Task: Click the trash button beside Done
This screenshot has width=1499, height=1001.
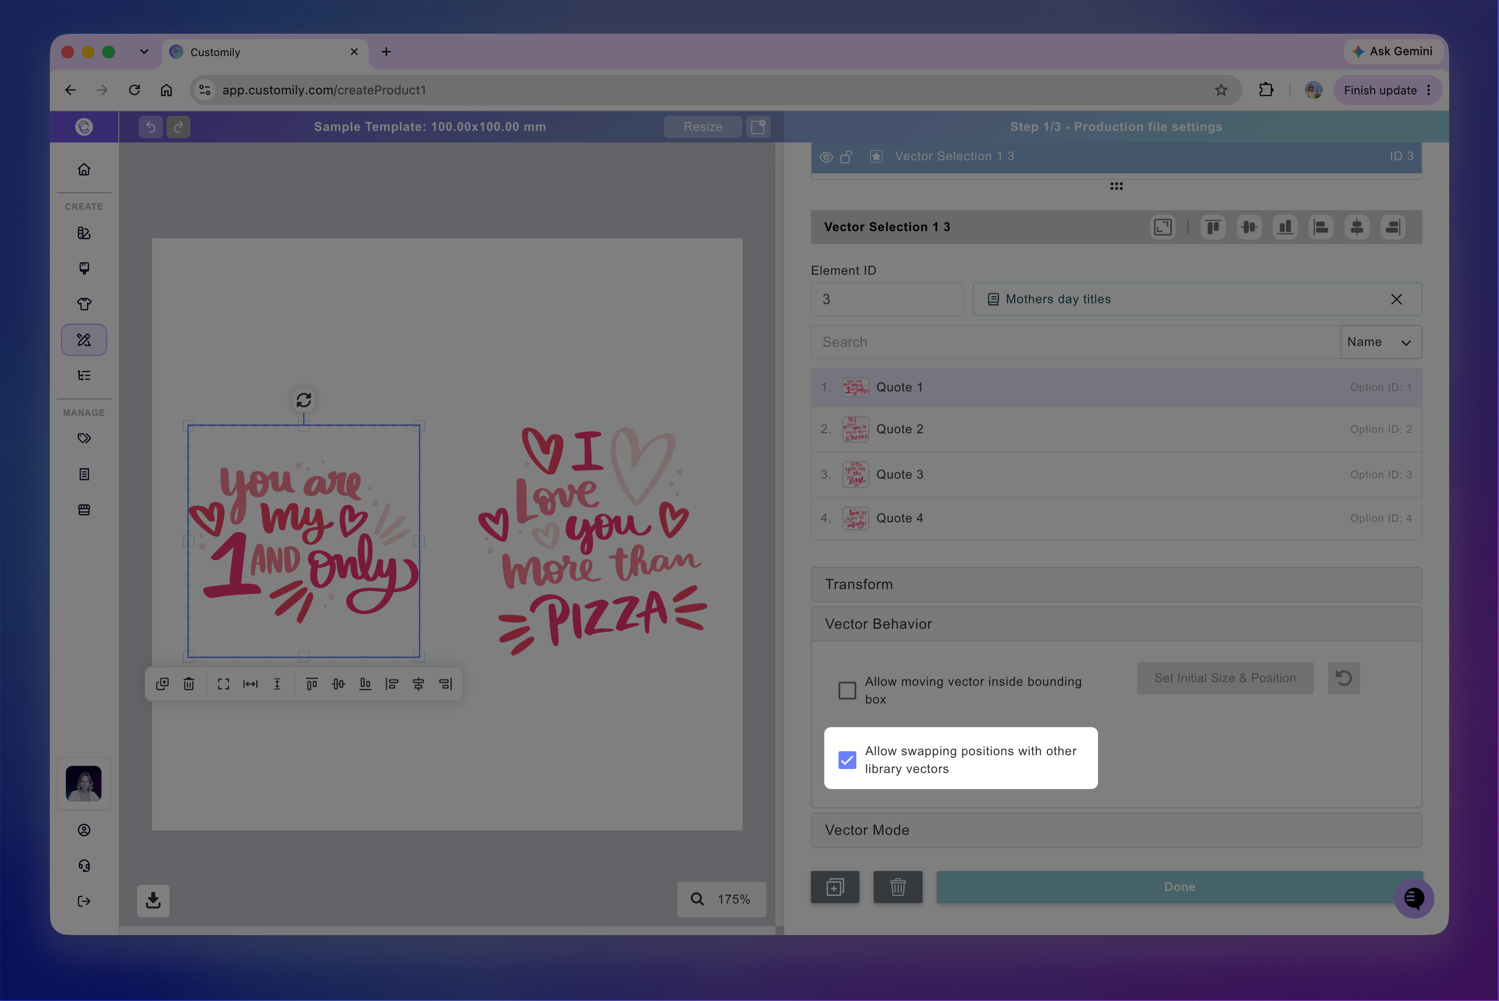Action: tap(898, 887)
